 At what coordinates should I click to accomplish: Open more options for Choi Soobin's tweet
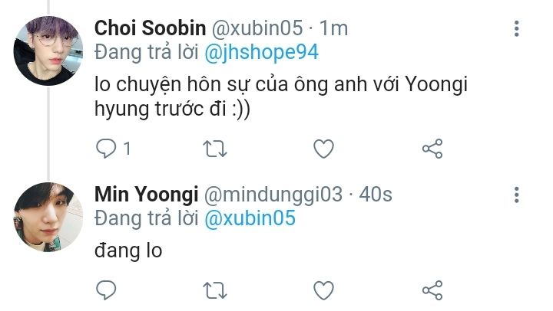point(516,29)
